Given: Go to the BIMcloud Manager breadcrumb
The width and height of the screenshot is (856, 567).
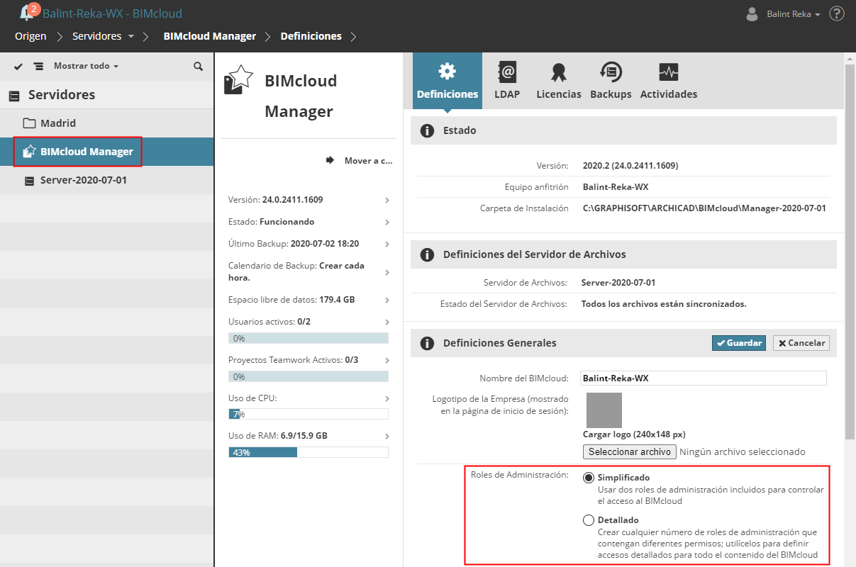Looking at the screenshot, I should [210, 36].
